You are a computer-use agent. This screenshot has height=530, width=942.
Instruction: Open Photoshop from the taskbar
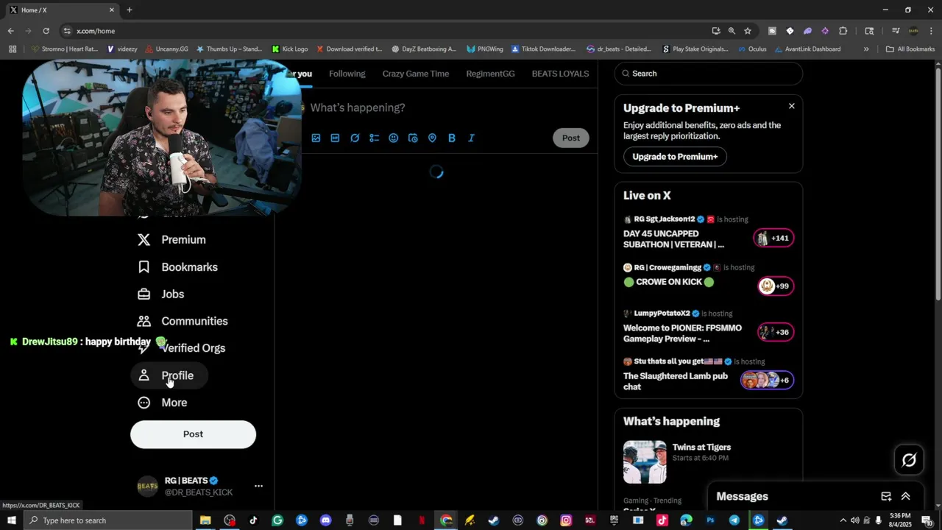tap(710, 520)
